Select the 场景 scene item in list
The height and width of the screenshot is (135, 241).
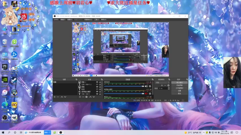[65, 82]
